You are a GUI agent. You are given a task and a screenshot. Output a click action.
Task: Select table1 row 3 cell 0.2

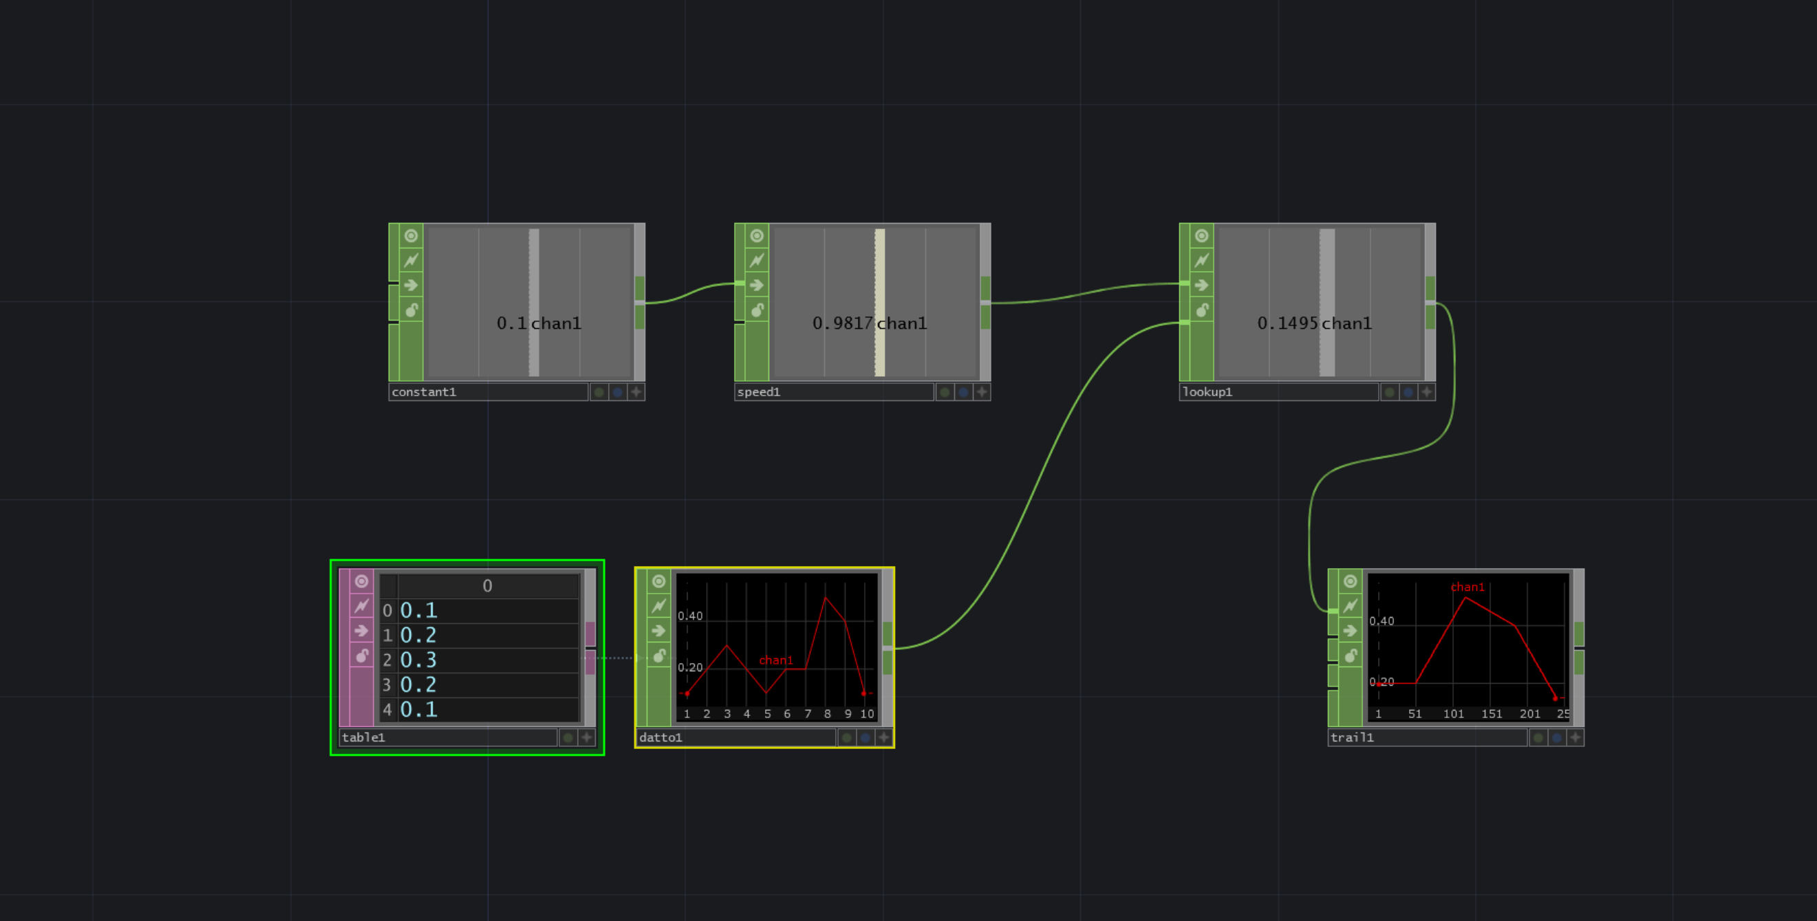tap(488, 685)
